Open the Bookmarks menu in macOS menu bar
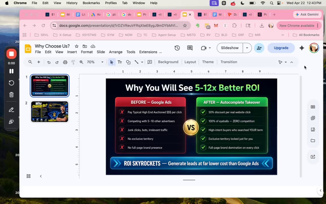The image size is (326, 204). point(91,3)
